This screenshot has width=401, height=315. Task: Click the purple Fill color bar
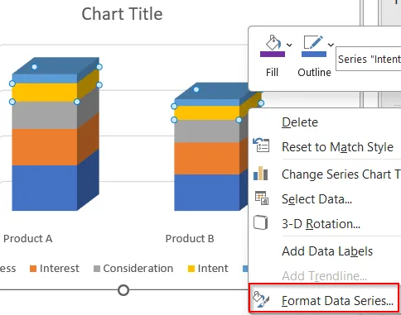coord(273,54)
